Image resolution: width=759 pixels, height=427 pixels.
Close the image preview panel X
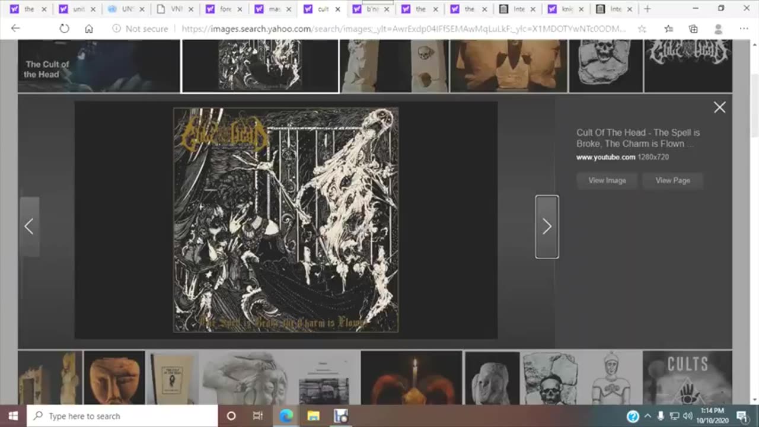point(719,107)
